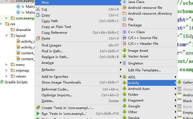
Task: Click the C/C++ Header File icon
Action: point(125,44)
